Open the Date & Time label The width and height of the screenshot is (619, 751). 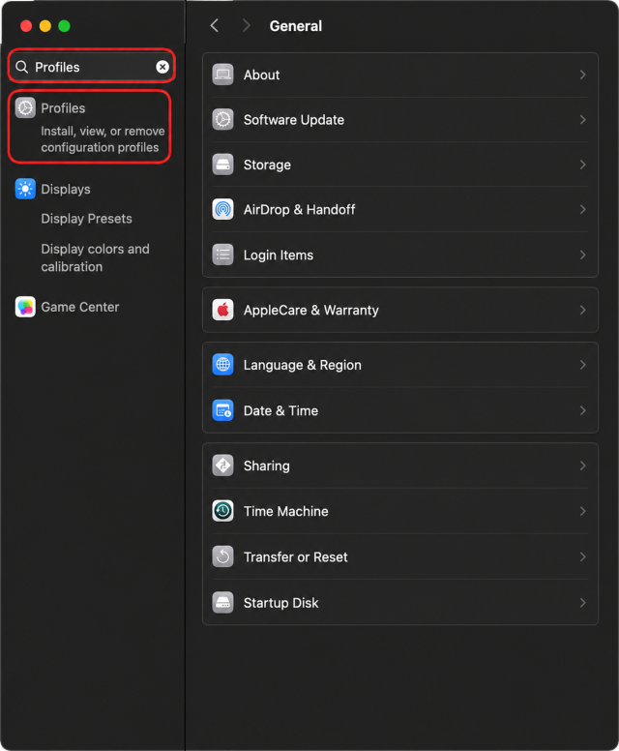pos(281,410)
